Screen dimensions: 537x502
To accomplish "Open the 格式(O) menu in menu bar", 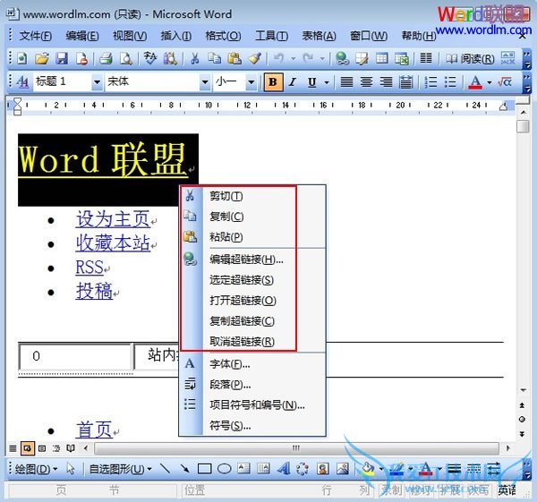I will [x=223, y=36].
